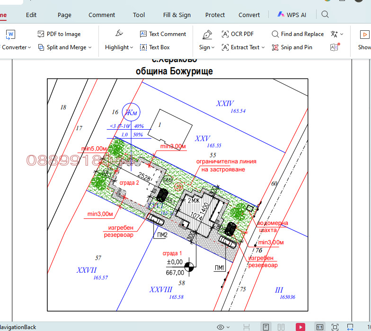This screenshot has width=371, height=331.
Task: Expand the Highlight dropdown
Action: 132,47
